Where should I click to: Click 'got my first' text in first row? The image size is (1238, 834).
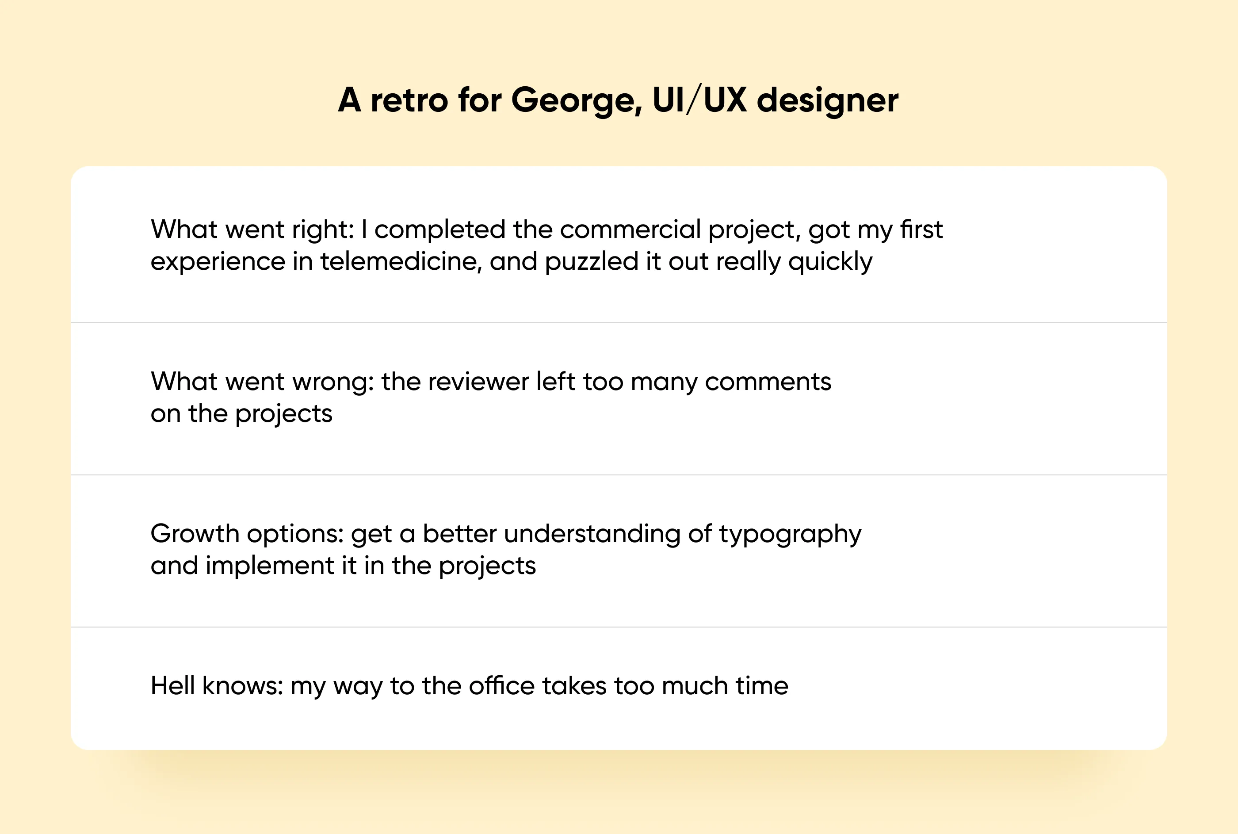875,230
